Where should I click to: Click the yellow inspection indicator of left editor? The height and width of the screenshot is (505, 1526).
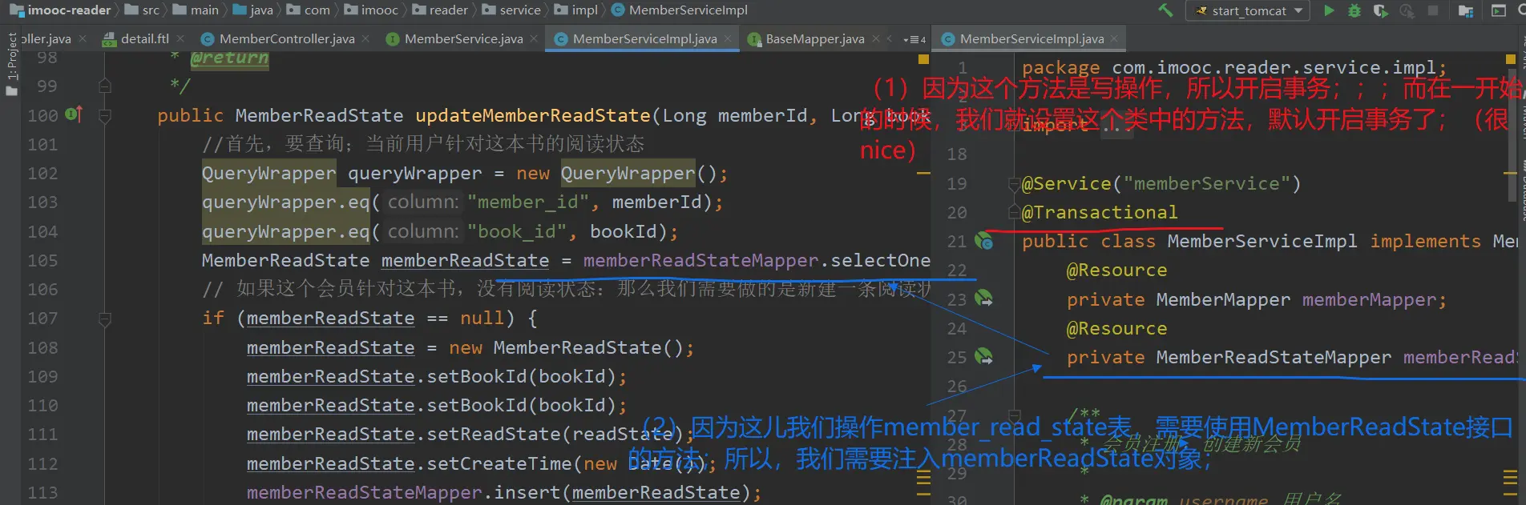click(923, 59)
